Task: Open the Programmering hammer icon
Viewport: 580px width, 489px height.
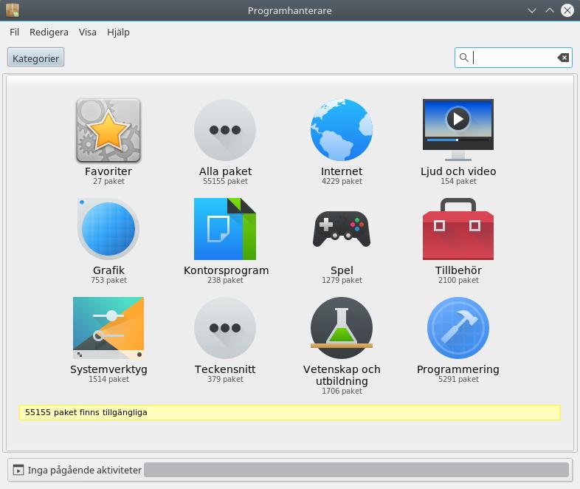Action: 458,328
